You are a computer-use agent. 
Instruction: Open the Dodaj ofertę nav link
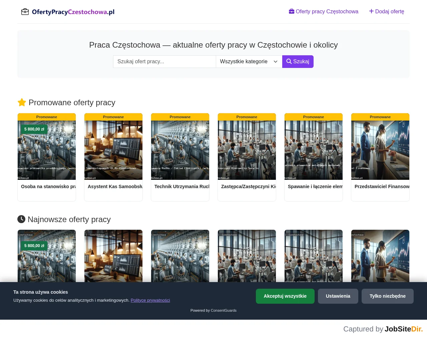pyautogui.click(x=387, y=12)
